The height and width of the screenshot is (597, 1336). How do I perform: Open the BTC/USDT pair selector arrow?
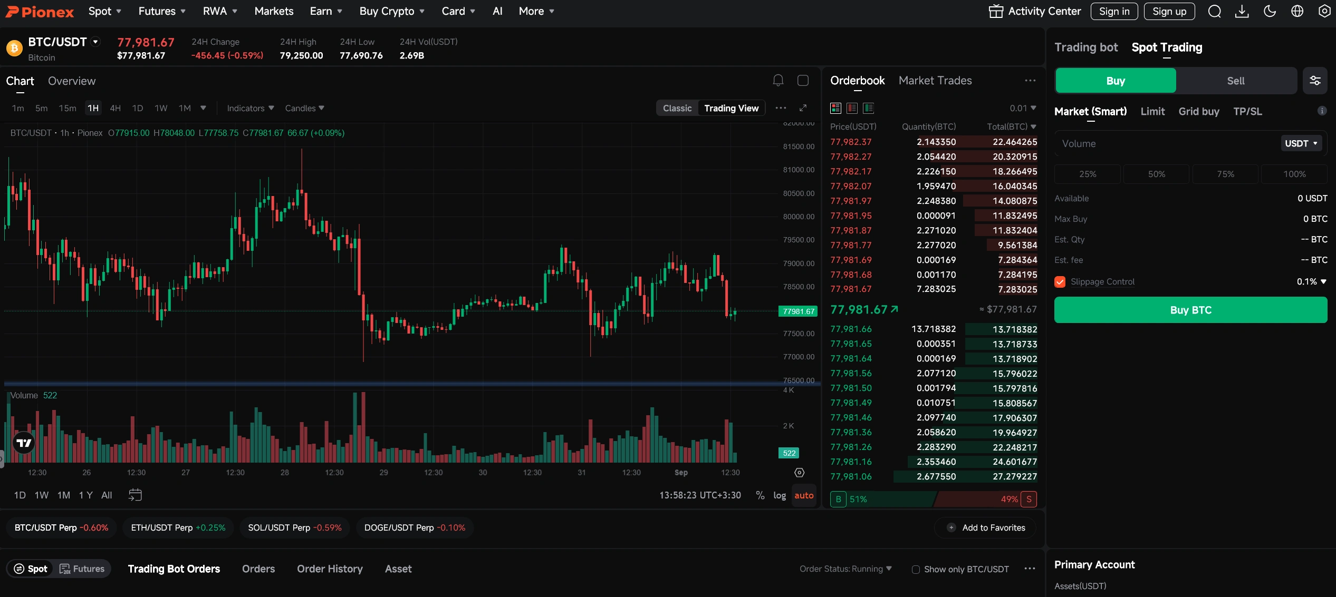point(95,42)
